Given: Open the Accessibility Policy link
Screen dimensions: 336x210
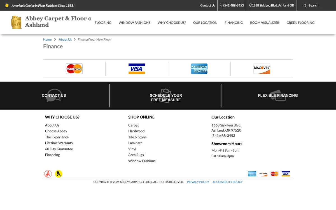Looking at the screenshot, I should (227, 182).
